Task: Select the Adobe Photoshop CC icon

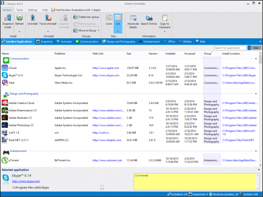Action: (x=5, y=125)
